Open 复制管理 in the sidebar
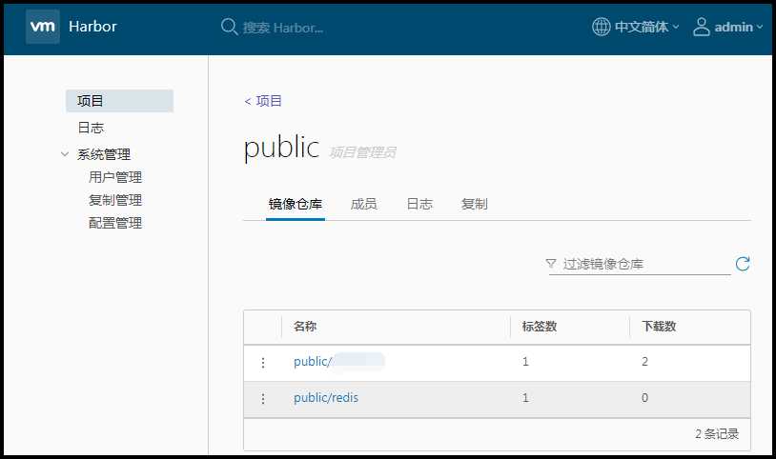This screenshot has width=776, height=459. point(115,200)
